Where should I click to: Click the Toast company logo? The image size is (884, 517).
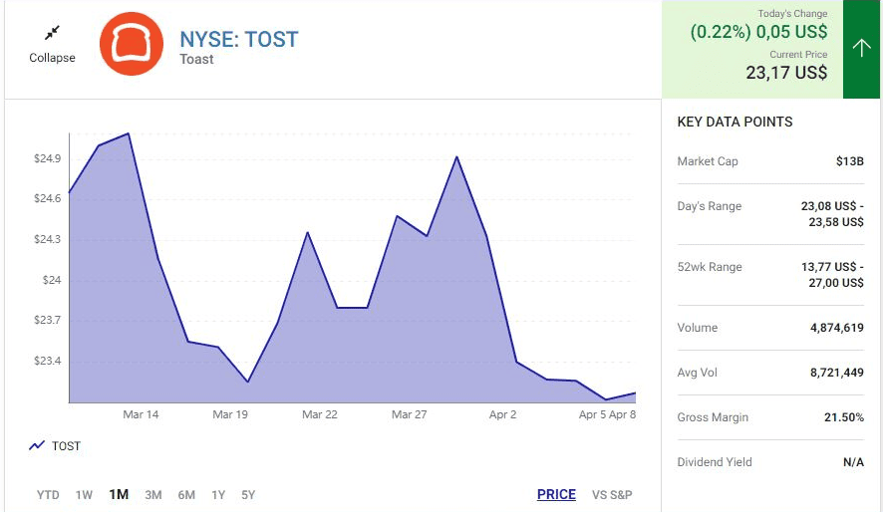(132, 44)
